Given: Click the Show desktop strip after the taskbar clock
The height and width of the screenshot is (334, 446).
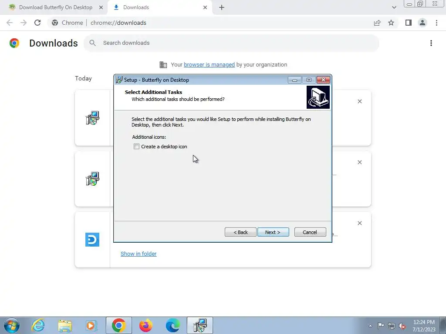Looking at the screenshot, I should 443,325.
